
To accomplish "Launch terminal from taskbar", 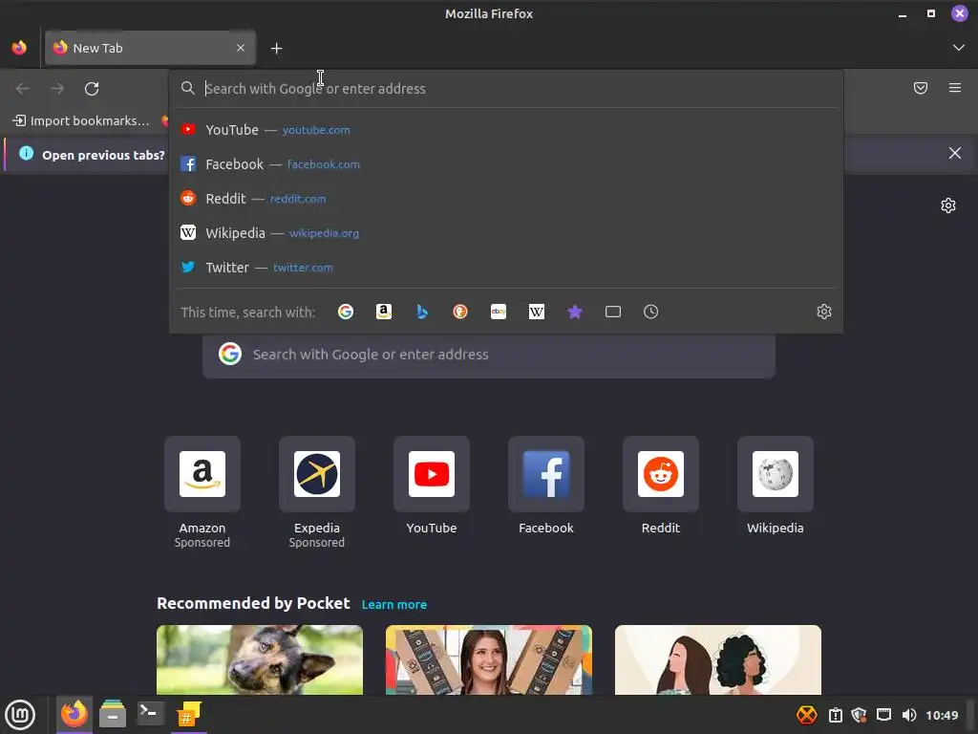I will (150, 714).
